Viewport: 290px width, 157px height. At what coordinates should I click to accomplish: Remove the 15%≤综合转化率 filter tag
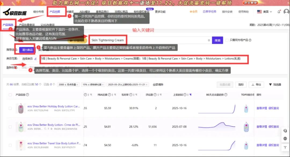click(103, 84)
